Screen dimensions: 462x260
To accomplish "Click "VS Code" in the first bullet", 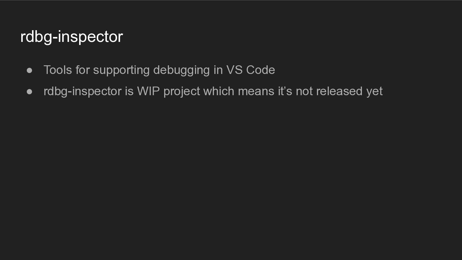I will tap(251, 70).
